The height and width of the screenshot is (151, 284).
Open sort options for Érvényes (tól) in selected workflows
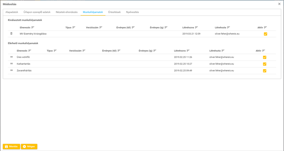click(133, 28)
